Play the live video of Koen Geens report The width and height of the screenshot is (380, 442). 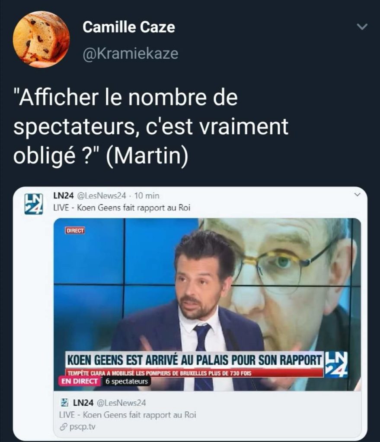(x=207, y=304)
